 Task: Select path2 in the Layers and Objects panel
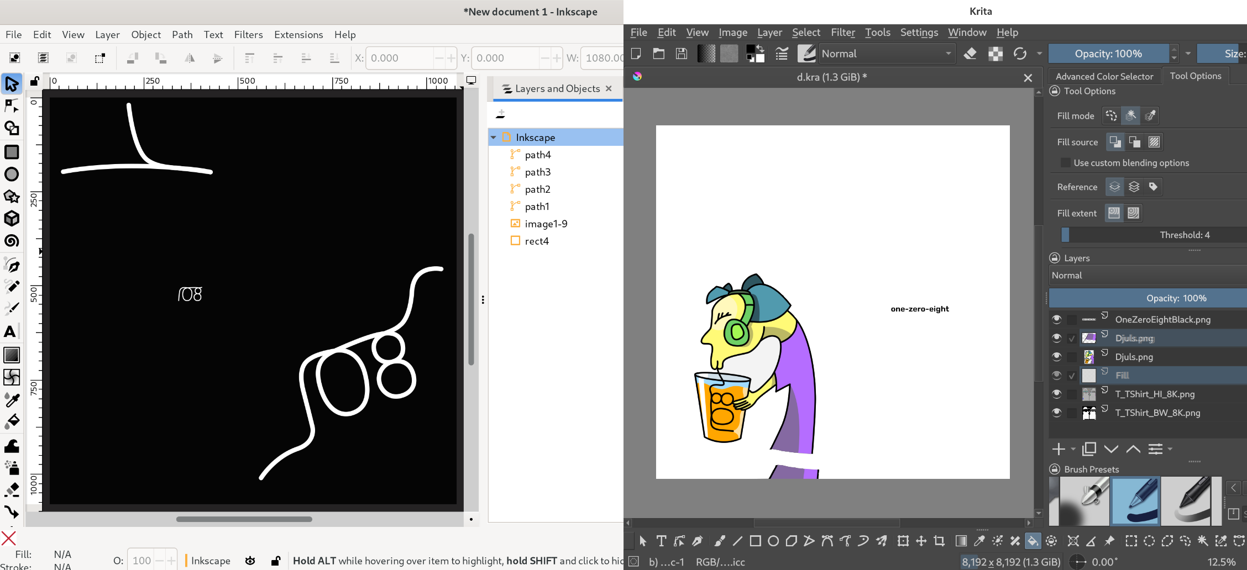[537, 189]
